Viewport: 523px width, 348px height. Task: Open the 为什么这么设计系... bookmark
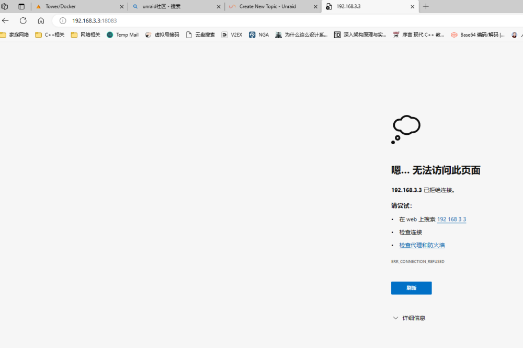(302, 34)
